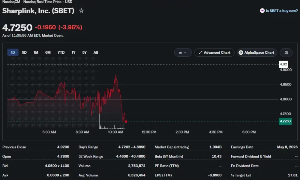Viewport: 300px width, 180px height.
Task: Add SBET to watchlist with star icon
Action: tap(81, 11)
